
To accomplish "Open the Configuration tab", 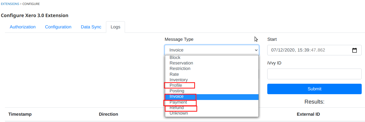I will (58, 27).
